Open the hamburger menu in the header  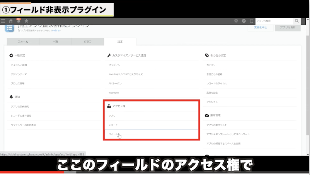click(x=3, y=21)
